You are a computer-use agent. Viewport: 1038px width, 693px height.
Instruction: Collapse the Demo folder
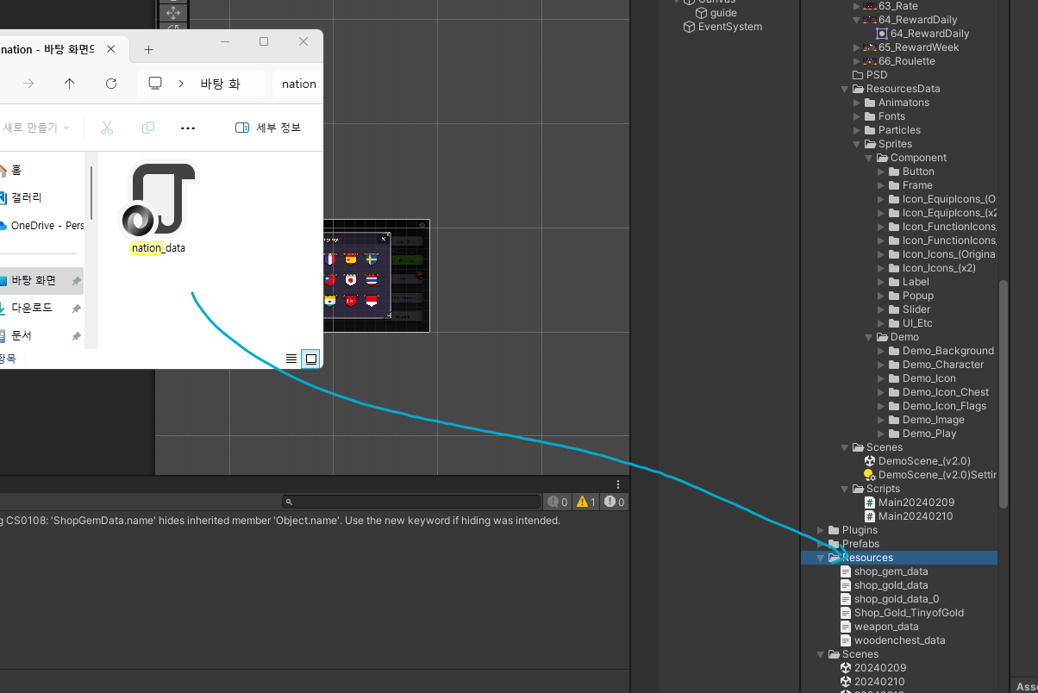click(x=868, y=337)
